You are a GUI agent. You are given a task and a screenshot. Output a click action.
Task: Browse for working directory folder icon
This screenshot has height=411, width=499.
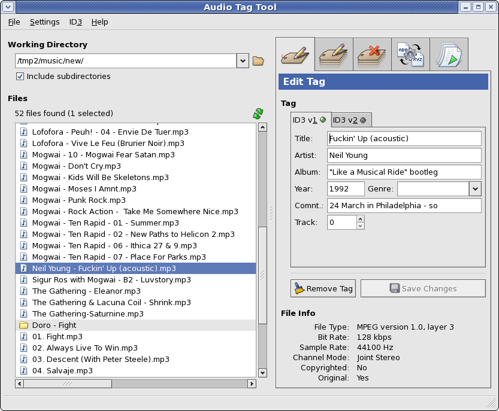(258, 60)
